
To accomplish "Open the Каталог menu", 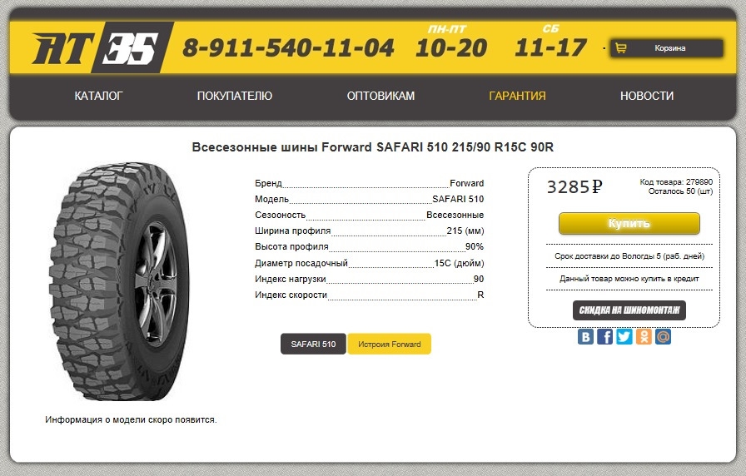I will click(98, 96).
